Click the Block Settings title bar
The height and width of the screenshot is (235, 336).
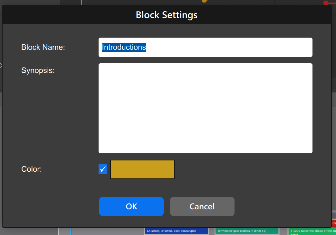(167, 15)
